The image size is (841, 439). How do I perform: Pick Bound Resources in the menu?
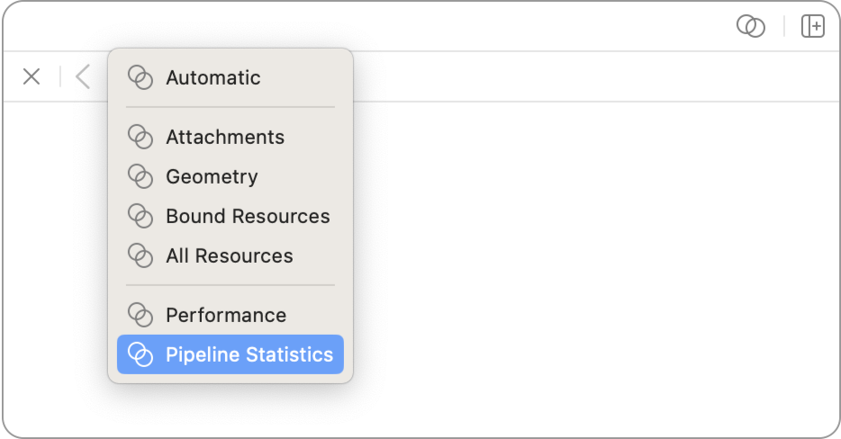248,216
